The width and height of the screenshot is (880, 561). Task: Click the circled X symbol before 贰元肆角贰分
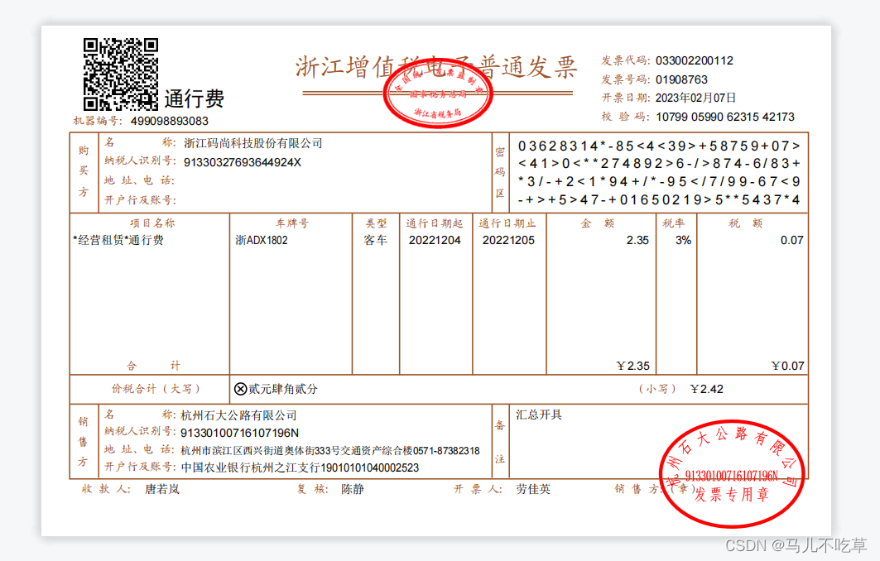tap(241, 390)
